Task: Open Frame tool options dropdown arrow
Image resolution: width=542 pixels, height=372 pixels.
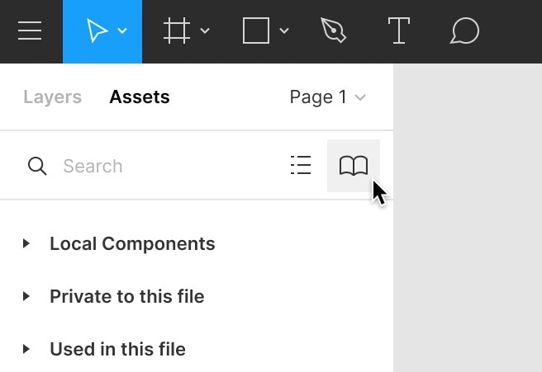Action: point(205,31)
